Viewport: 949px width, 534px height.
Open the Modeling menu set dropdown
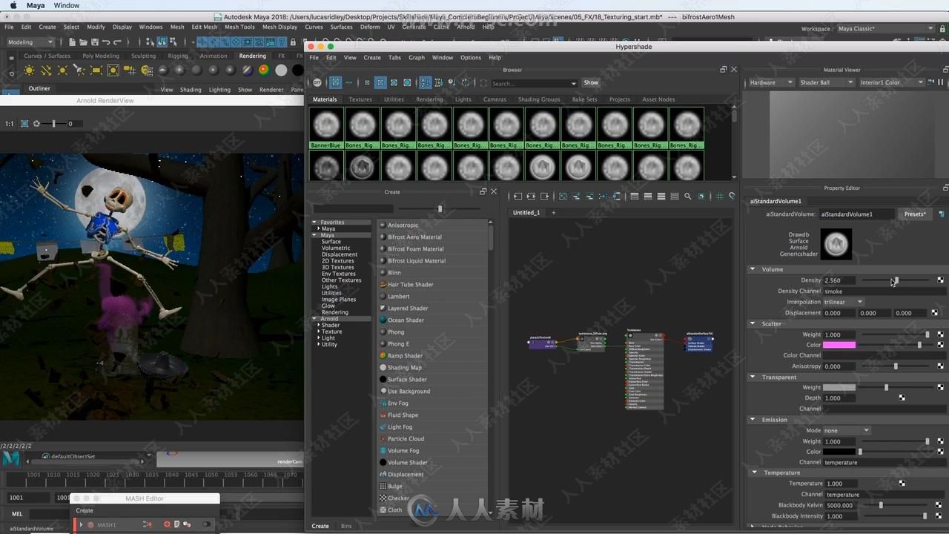tap(30, 42)
